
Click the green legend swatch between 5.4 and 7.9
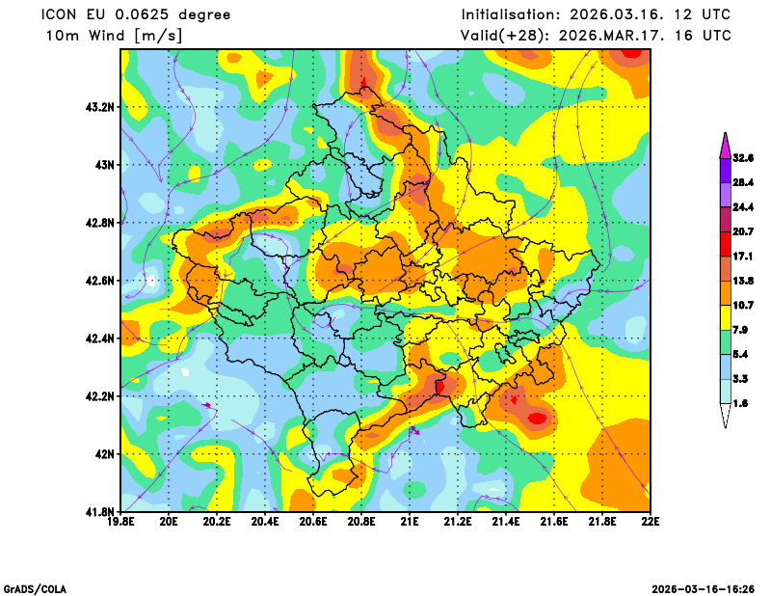(725, 342)
